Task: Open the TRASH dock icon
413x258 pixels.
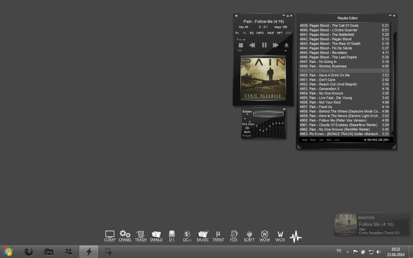Action: point(141,236)
